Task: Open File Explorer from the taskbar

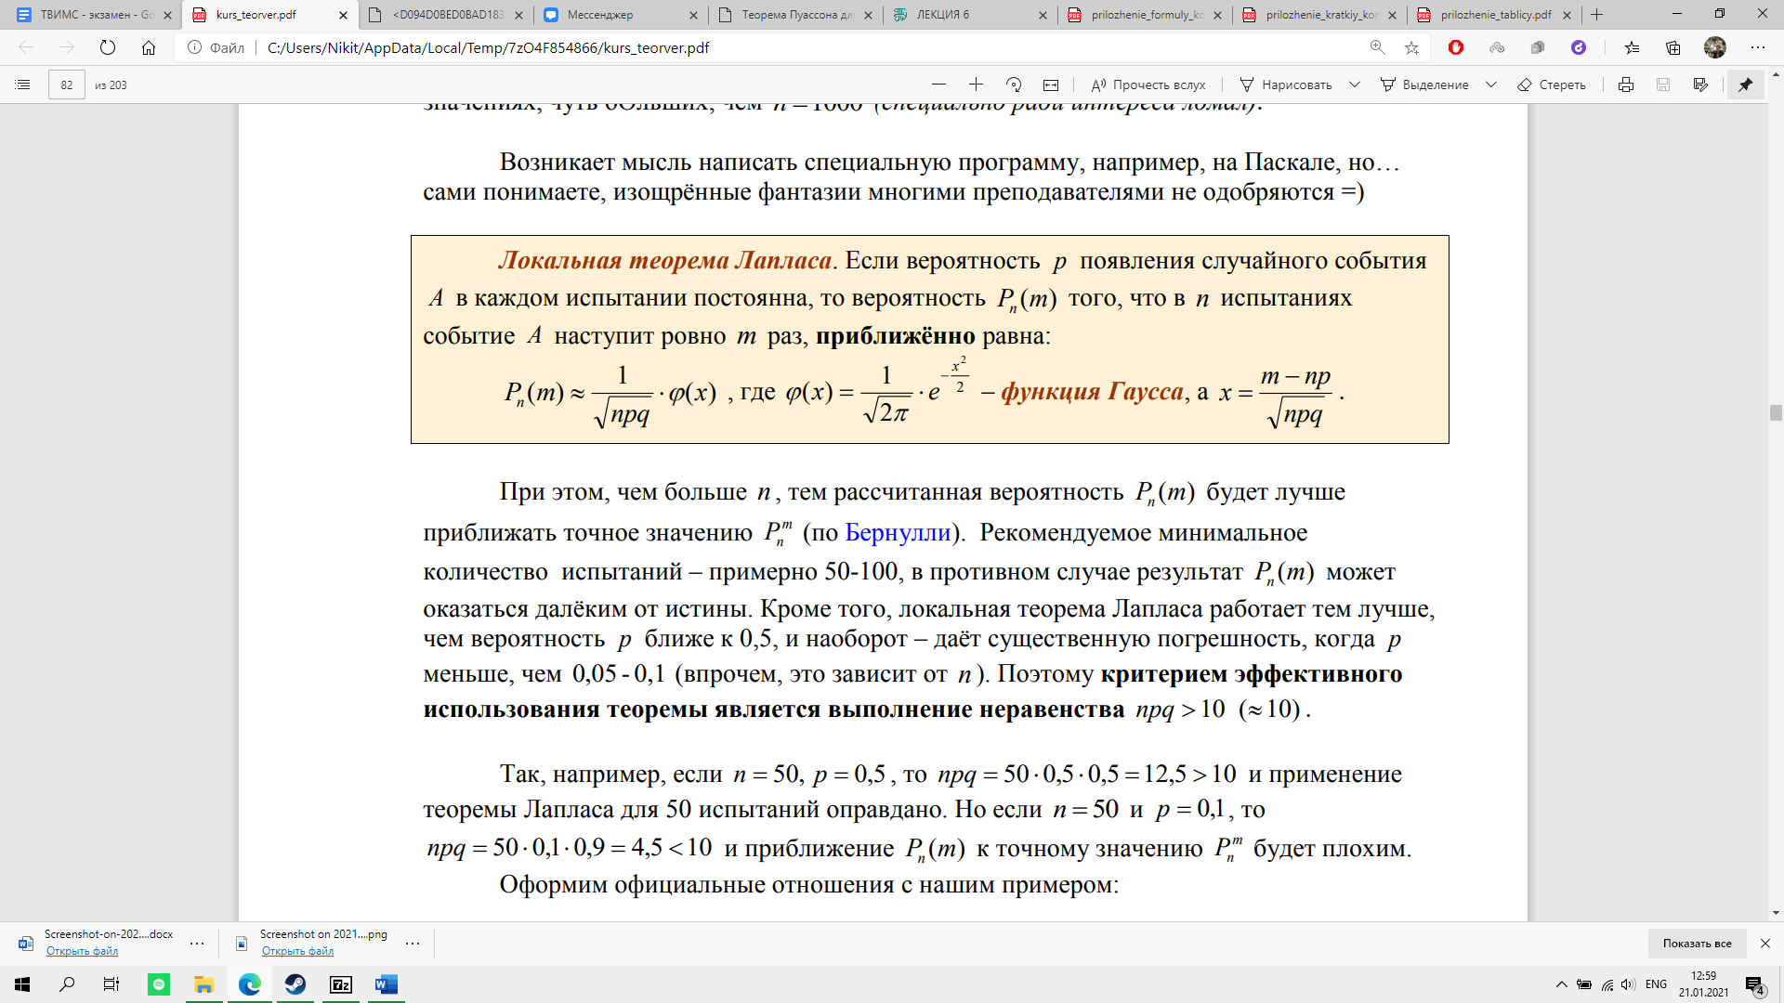Action: click(203, 984)
